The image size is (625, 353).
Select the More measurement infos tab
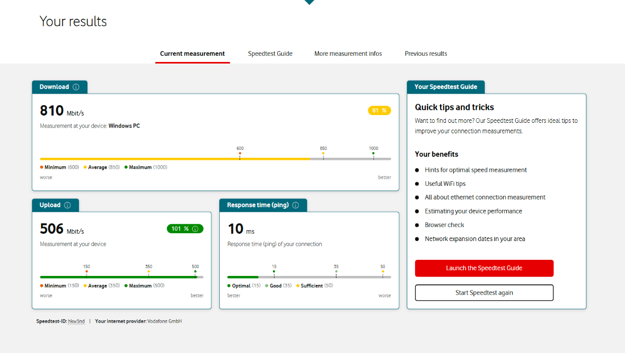pyautogui.click(x=348, y=54)
